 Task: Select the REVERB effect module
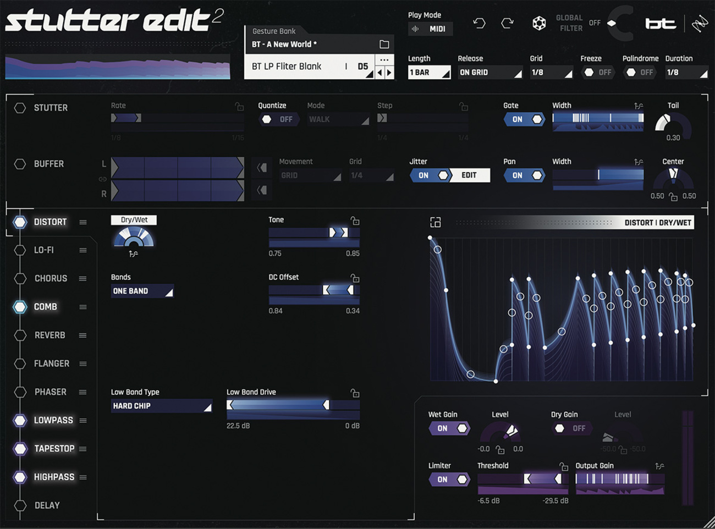tap(50, 335)
